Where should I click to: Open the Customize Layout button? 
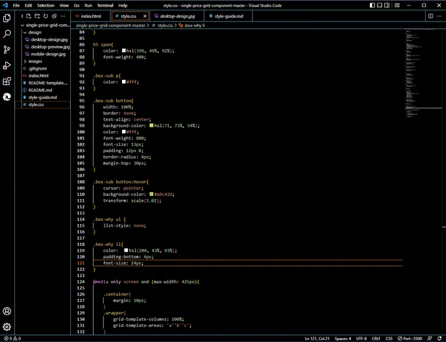(x=397, y=5)
